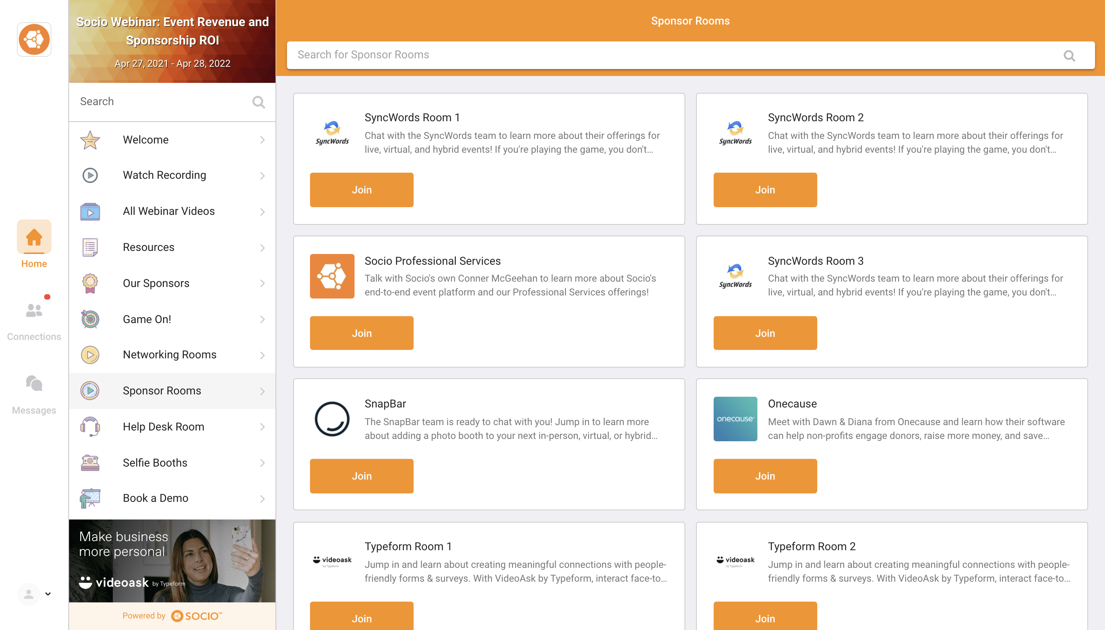
Task: Open the Connections people icon
Action: (34, 310)
